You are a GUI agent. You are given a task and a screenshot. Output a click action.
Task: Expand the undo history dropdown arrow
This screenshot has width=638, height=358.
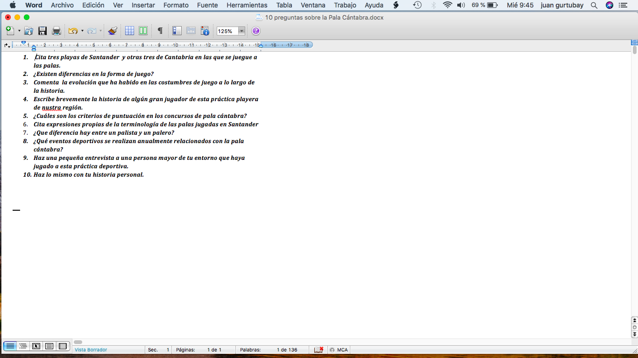(x=82, y=31)
